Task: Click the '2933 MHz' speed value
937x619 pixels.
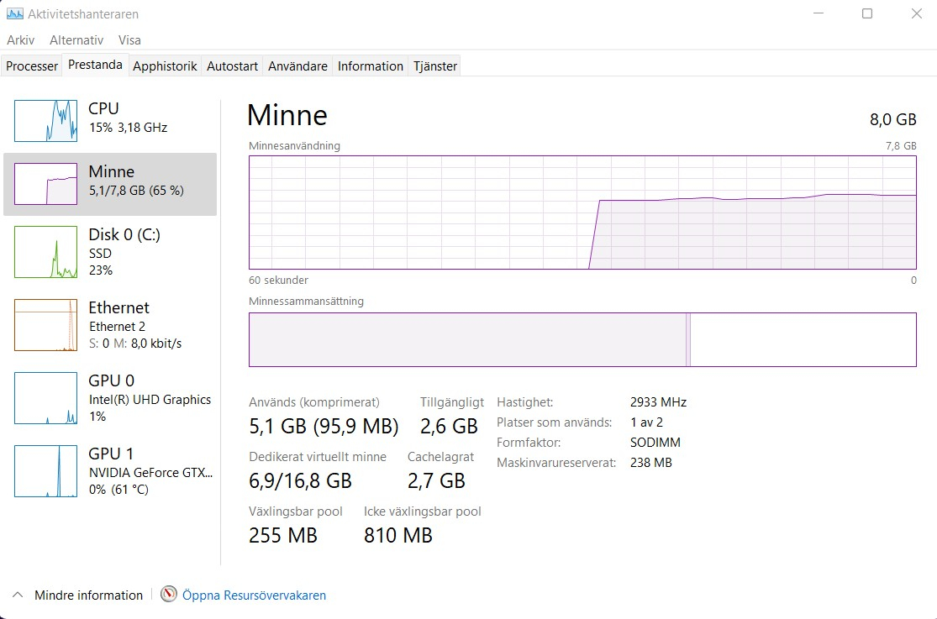Action: click(658, 402)
